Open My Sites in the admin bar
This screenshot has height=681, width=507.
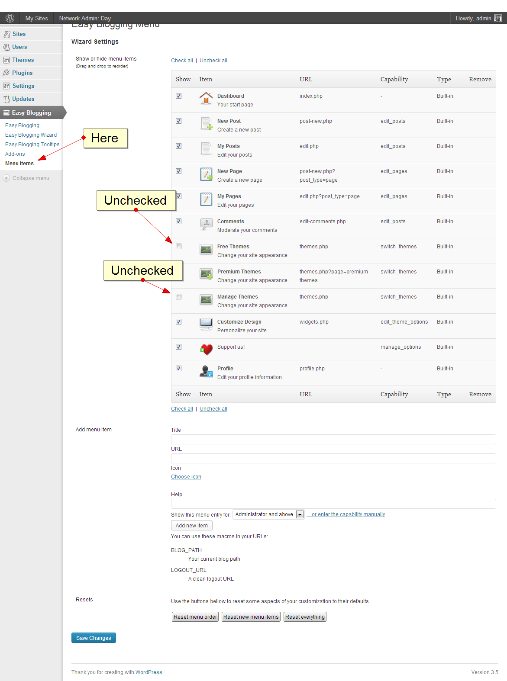36,18
